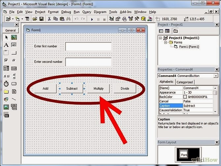Open the Object Browser toolbar icon
The width and height of the screenshot is (221, 166).
(x=131, y=19)
